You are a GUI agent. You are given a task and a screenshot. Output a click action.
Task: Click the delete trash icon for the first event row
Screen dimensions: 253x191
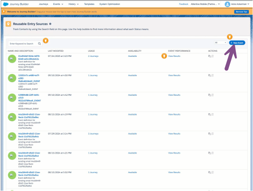(x=213, y=56)
